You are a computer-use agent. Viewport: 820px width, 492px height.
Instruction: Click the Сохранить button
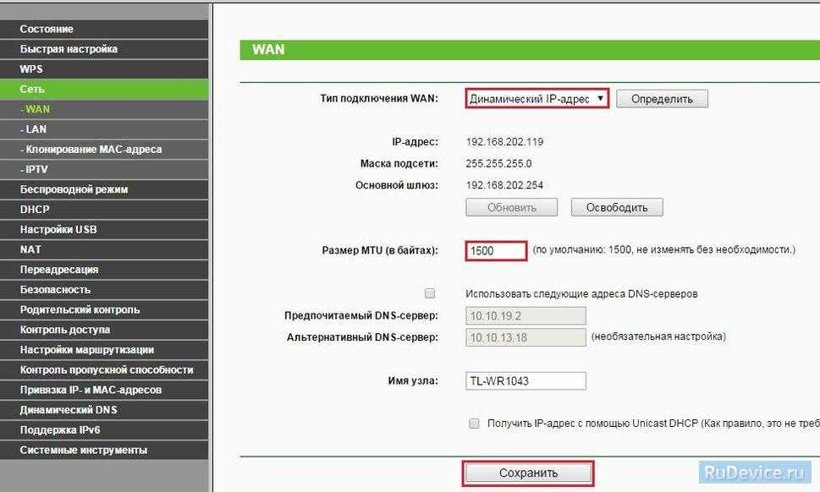[528, 473]
